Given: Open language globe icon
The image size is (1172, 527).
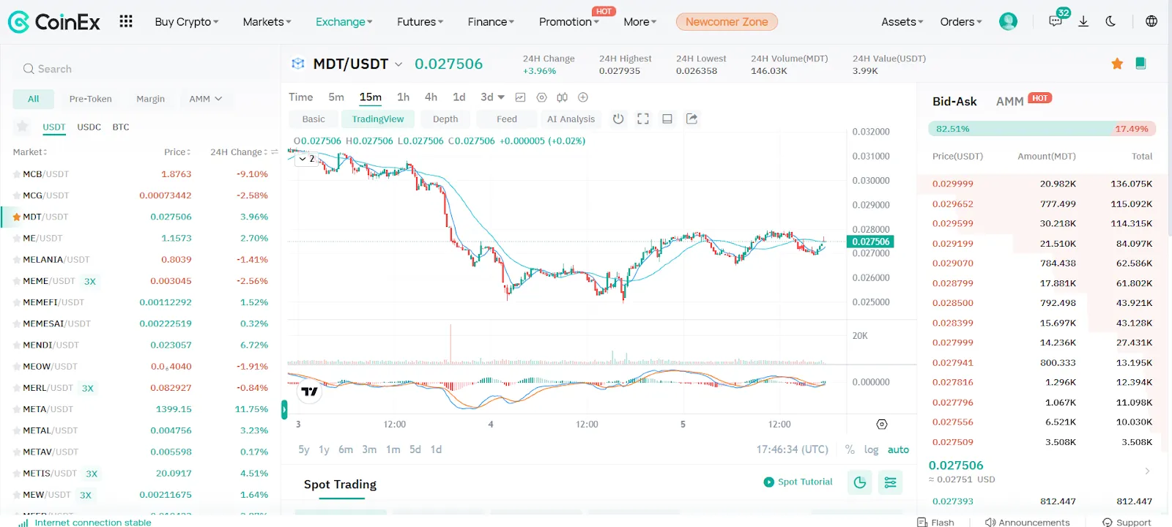Looking at the screenshot, I should (x=1151, y=21).
